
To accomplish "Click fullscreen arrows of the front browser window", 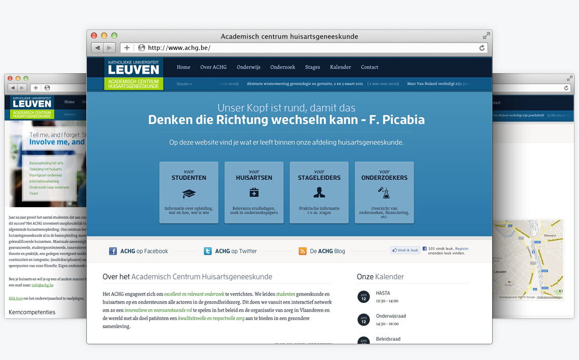I will click(x=487, y=36).
